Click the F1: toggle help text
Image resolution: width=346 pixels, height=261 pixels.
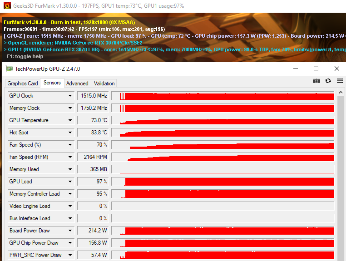tap(24, 56)
